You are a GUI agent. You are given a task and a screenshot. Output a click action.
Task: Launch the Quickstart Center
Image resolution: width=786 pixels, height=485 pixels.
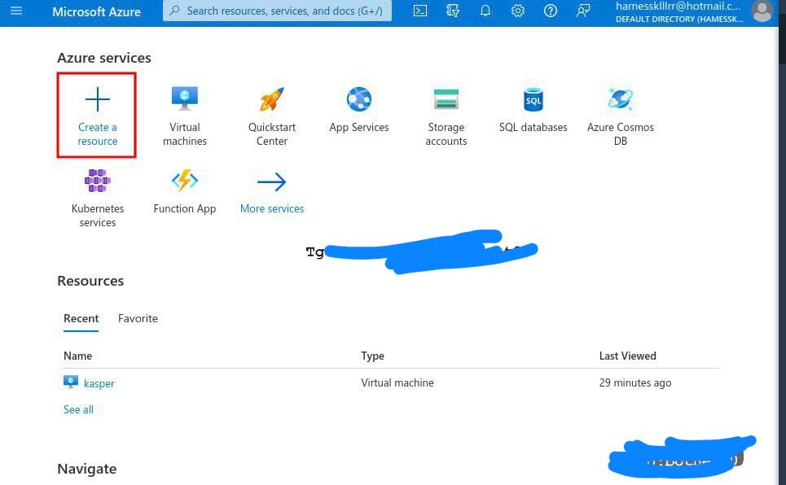pyautogui.click(x=272, y=115)
